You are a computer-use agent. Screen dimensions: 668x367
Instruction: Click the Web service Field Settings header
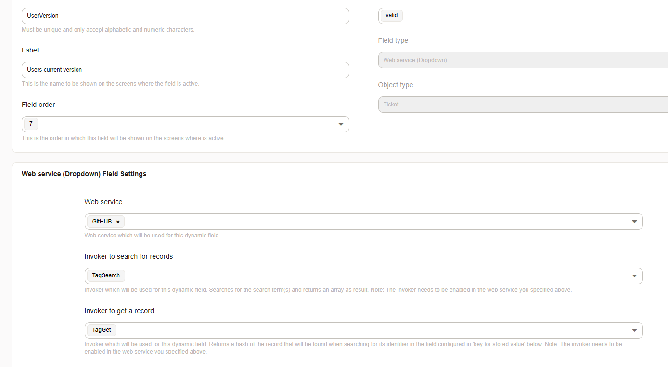coord(84,174)
